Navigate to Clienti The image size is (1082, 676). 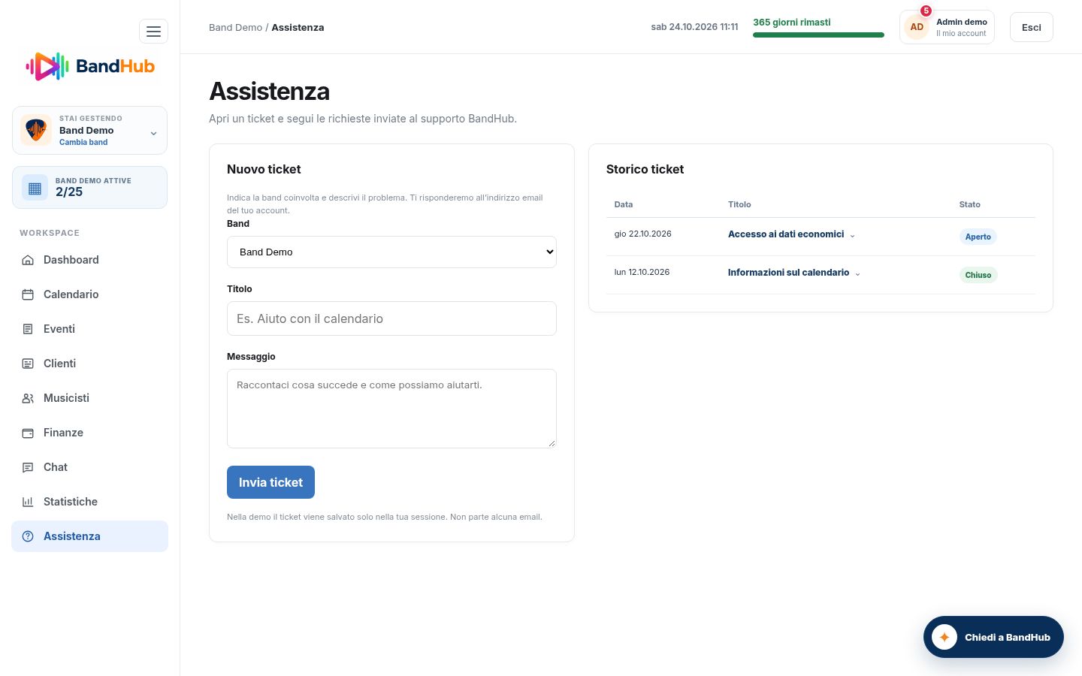tap(89, 364)
